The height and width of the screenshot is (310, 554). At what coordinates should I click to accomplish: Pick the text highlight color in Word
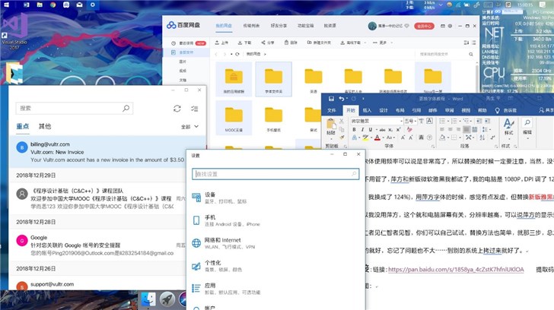365,138
